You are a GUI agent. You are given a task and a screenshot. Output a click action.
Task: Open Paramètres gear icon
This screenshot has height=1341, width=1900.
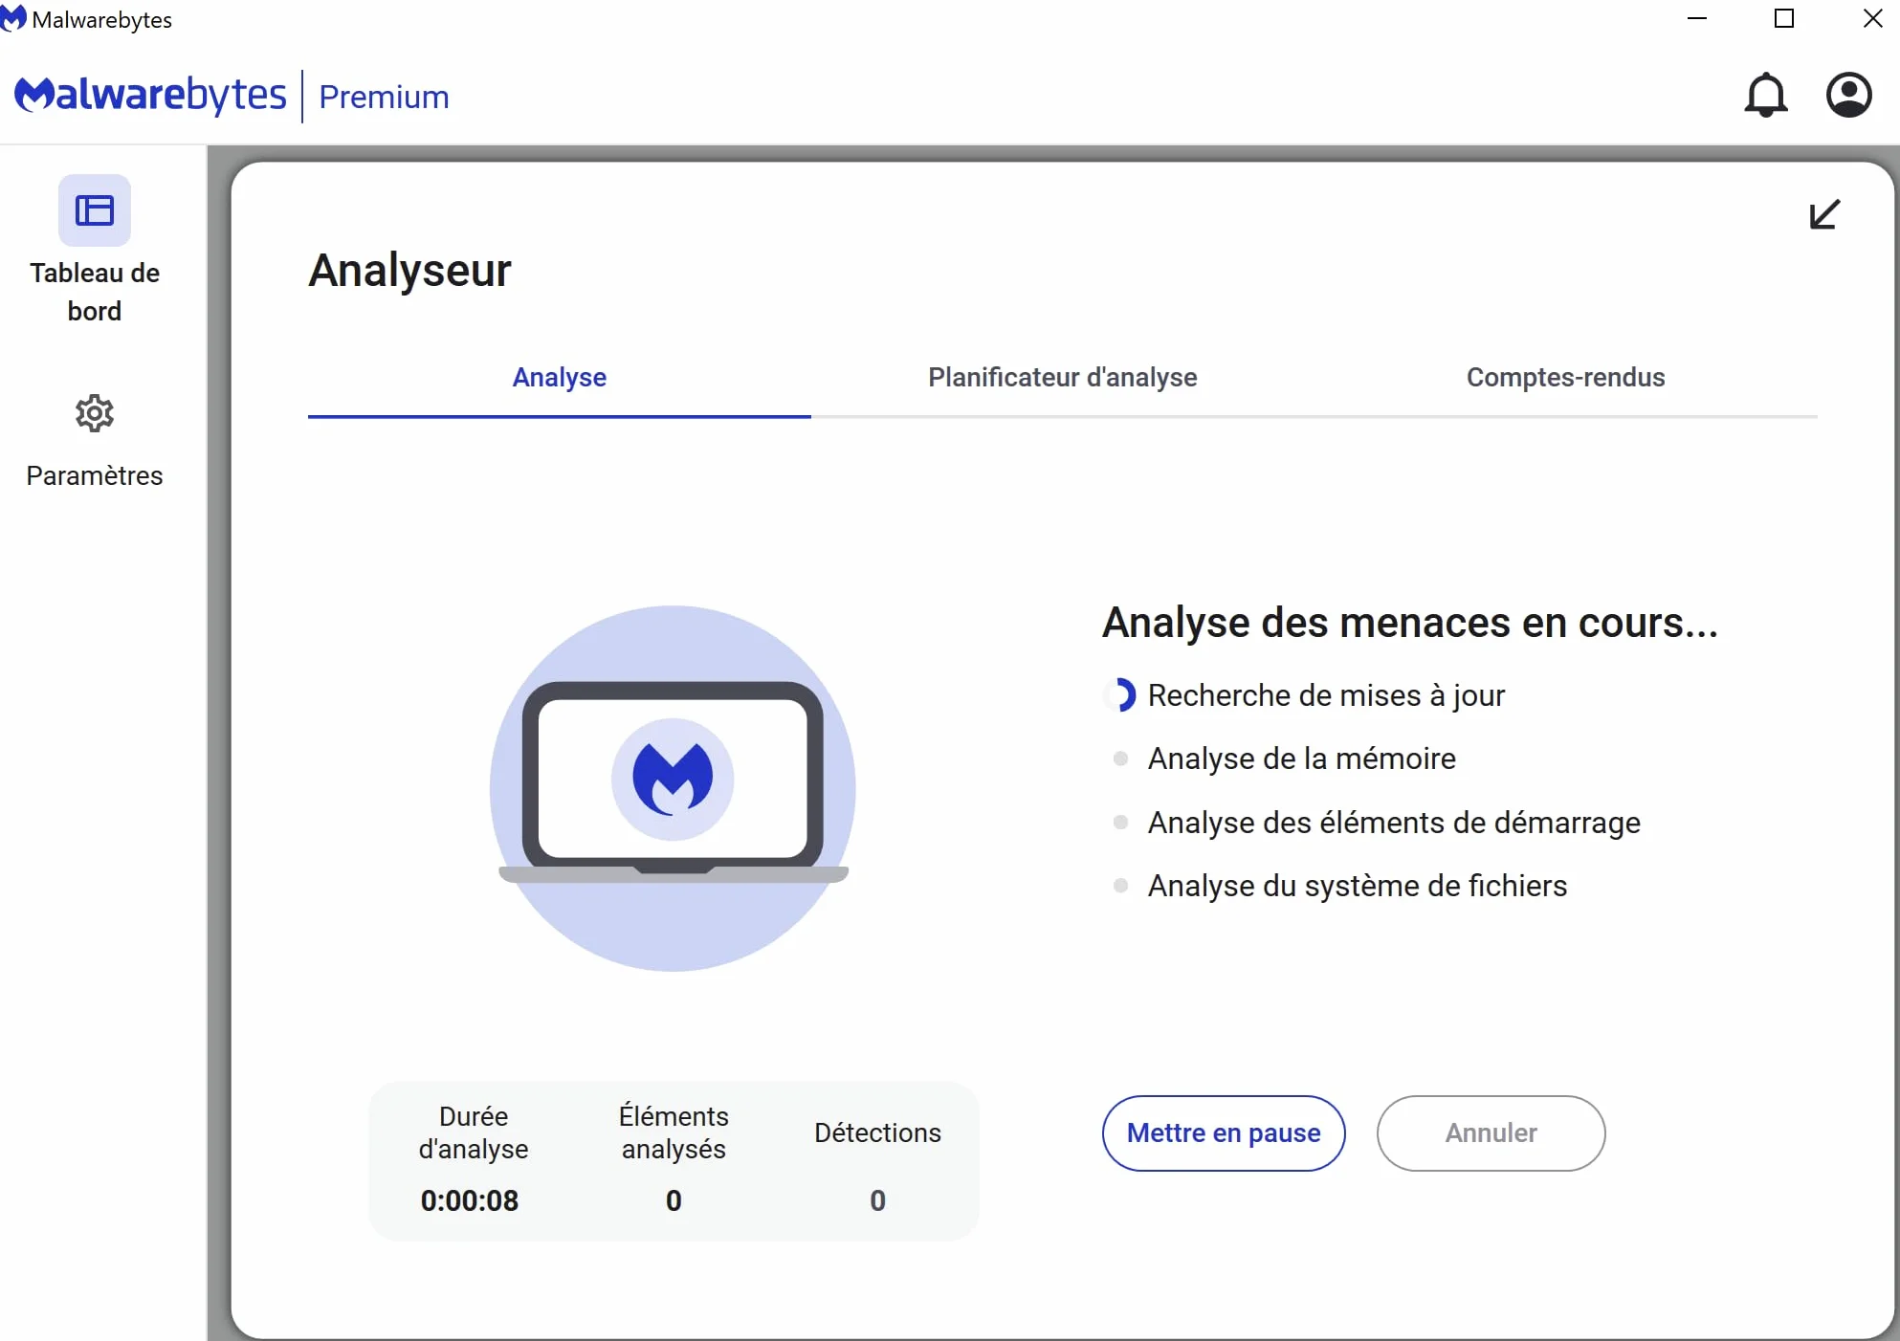95,413
